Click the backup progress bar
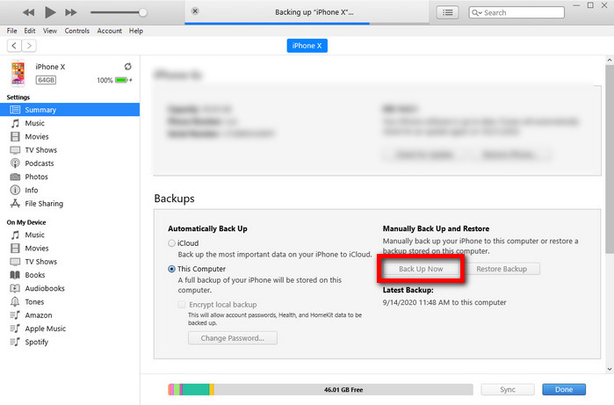The image size is (614, 405). tap(307, 24)
